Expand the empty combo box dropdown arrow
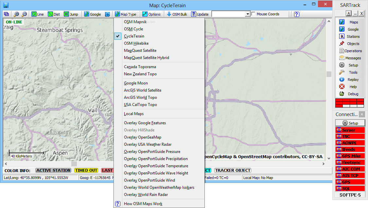368x208 pixels. (248, 14)
